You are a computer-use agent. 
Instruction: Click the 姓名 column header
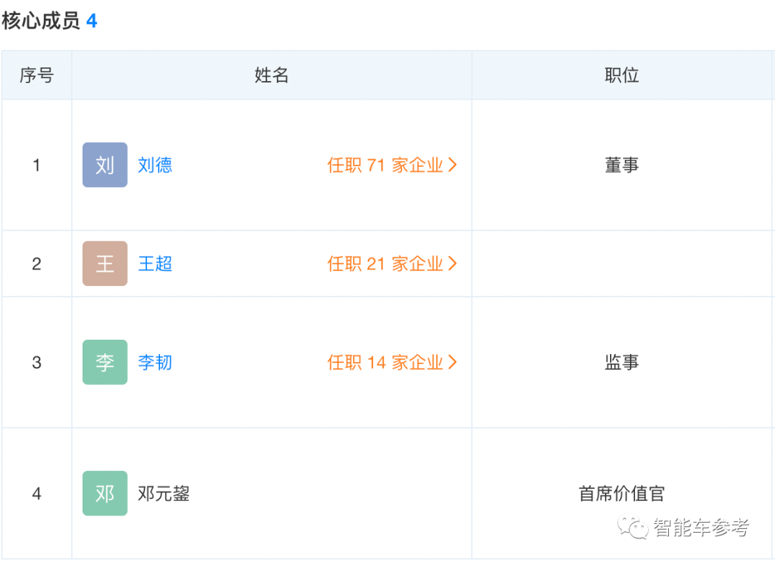pos(271,75)
